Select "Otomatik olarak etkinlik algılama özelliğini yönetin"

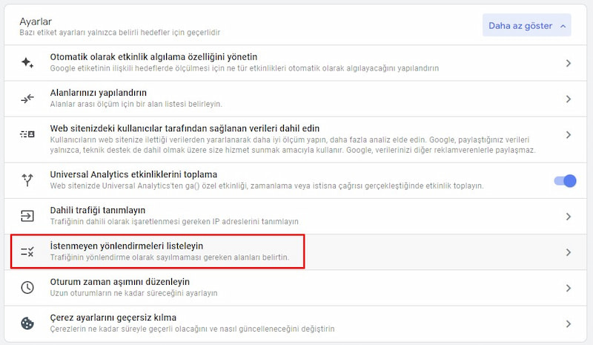[153, 56]
